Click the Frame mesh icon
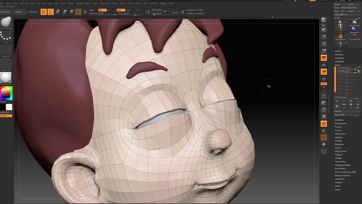 [x=324, y=96]
